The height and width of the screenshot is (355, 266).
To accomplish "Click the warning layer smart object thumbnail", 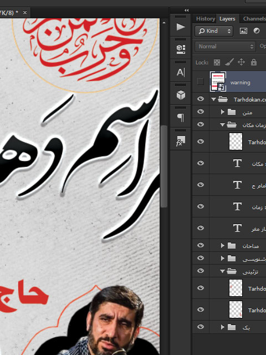I will tap(218, 82).
